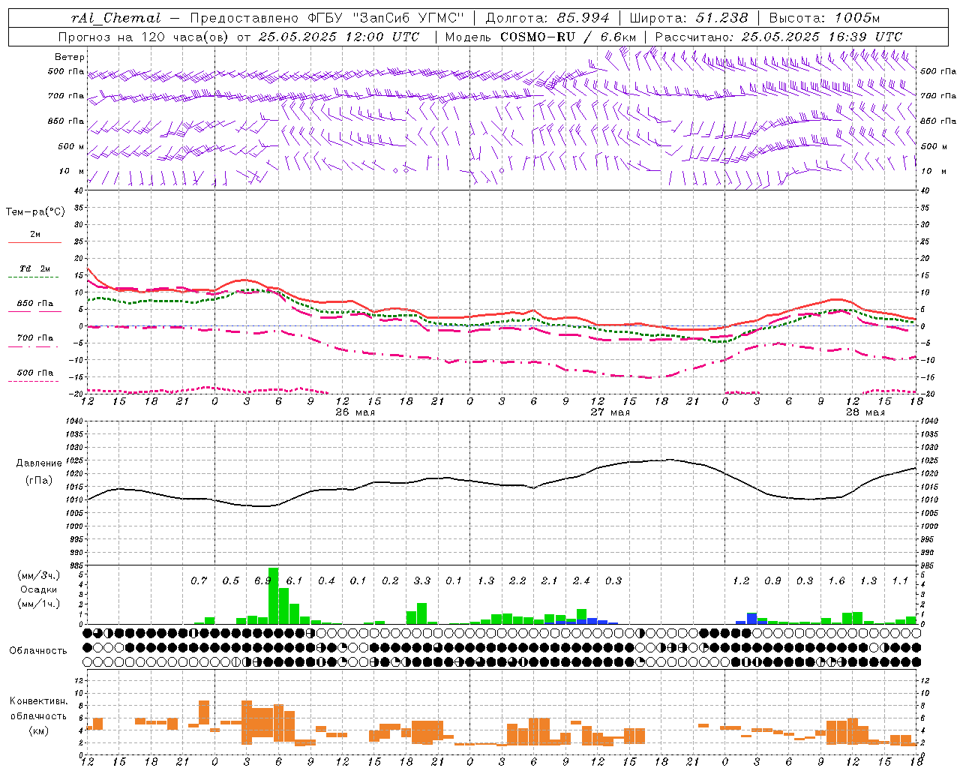Viewport: 960px width, 768px height.
Task: Click the 0.5 precipitation total value
Action: click(231, 581)
